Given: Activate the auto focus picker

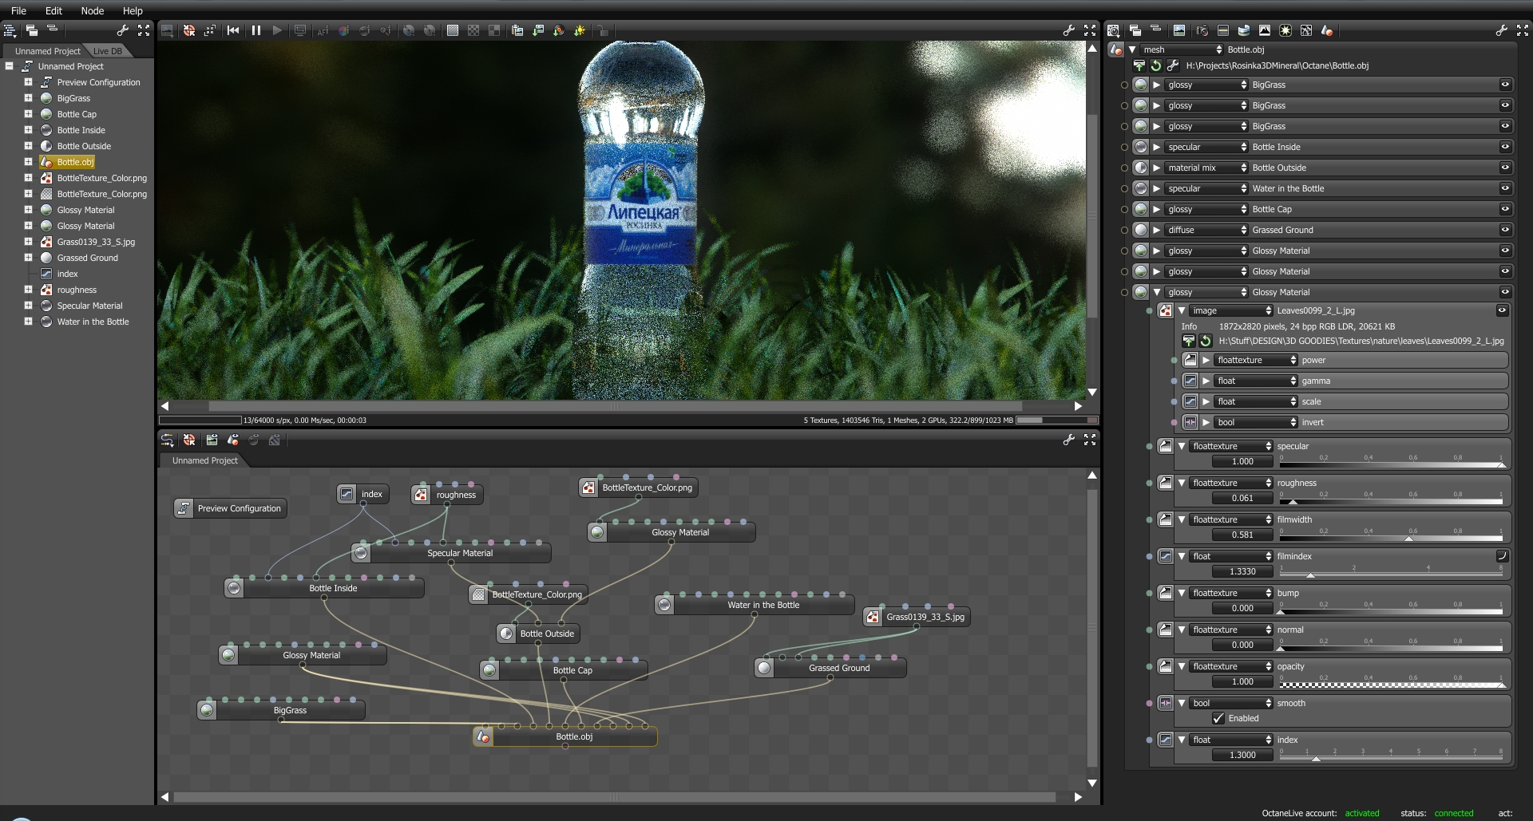Looking at the screenshot, I should tap(323, 30).
